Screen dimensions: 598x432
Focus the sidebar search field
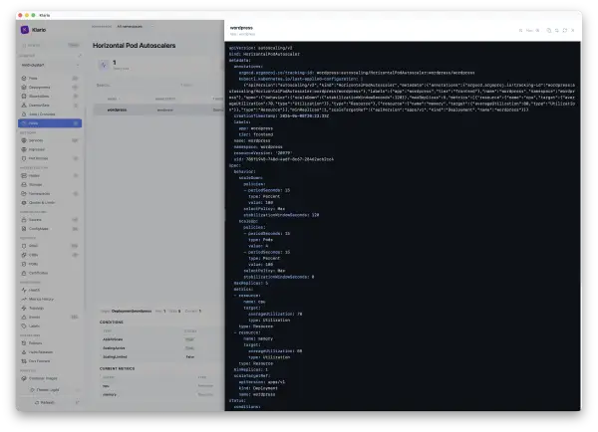[50, 46]
